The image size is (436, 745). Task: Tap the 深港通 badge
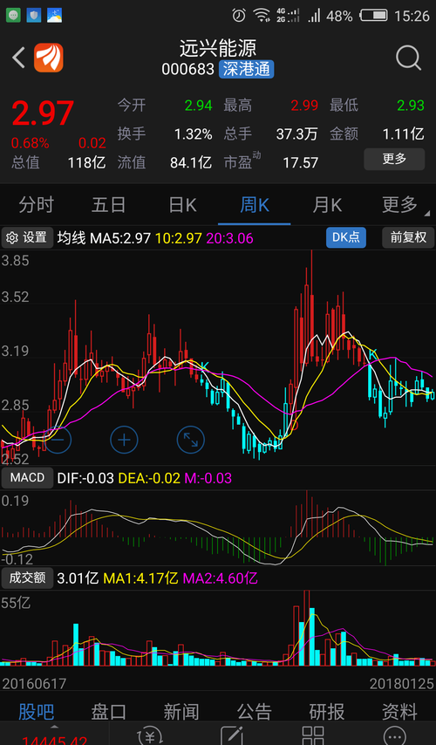pos(247,70)
